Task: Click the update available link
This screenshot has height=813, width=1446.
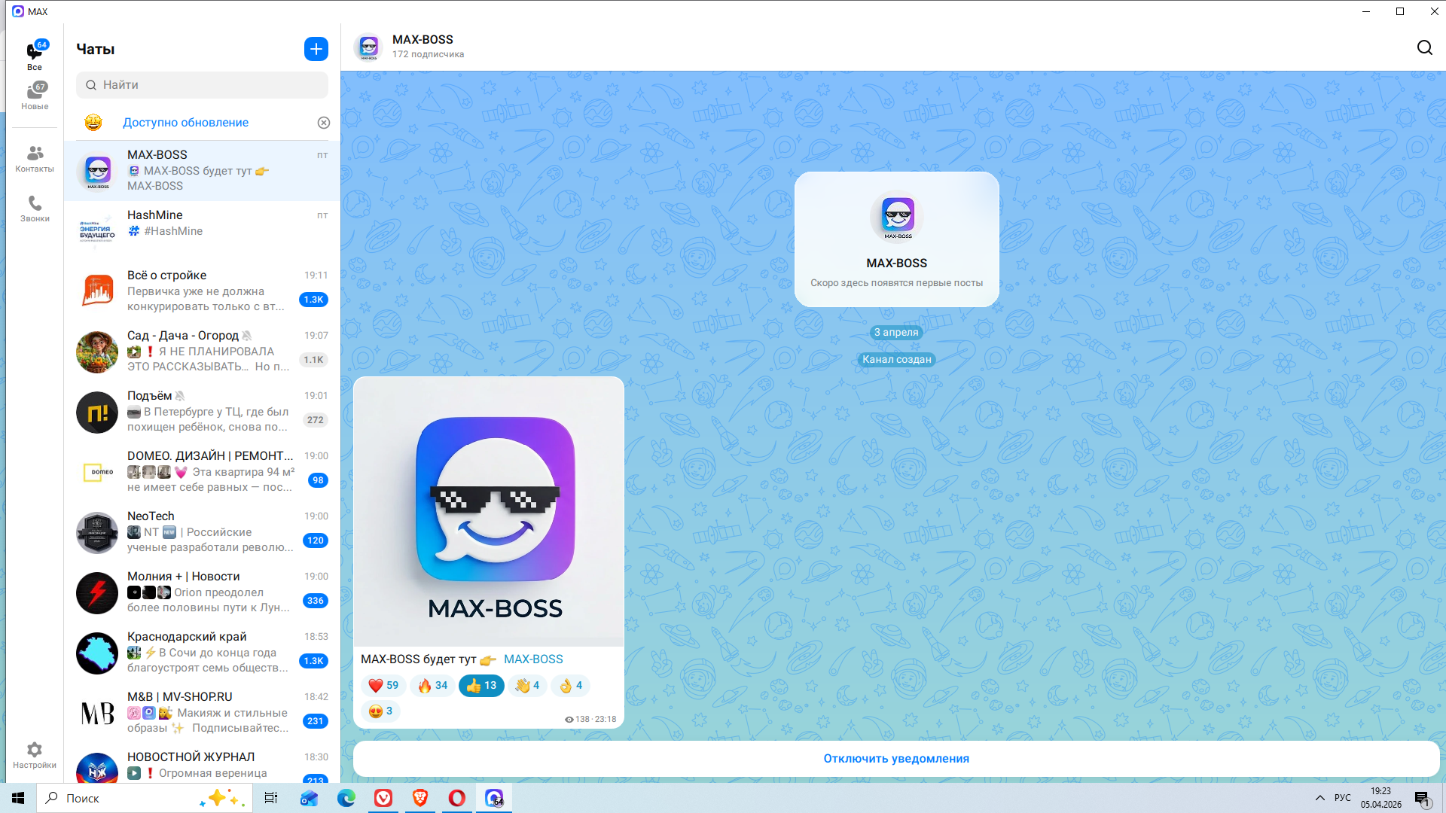Action: click(x=185, y=123)
